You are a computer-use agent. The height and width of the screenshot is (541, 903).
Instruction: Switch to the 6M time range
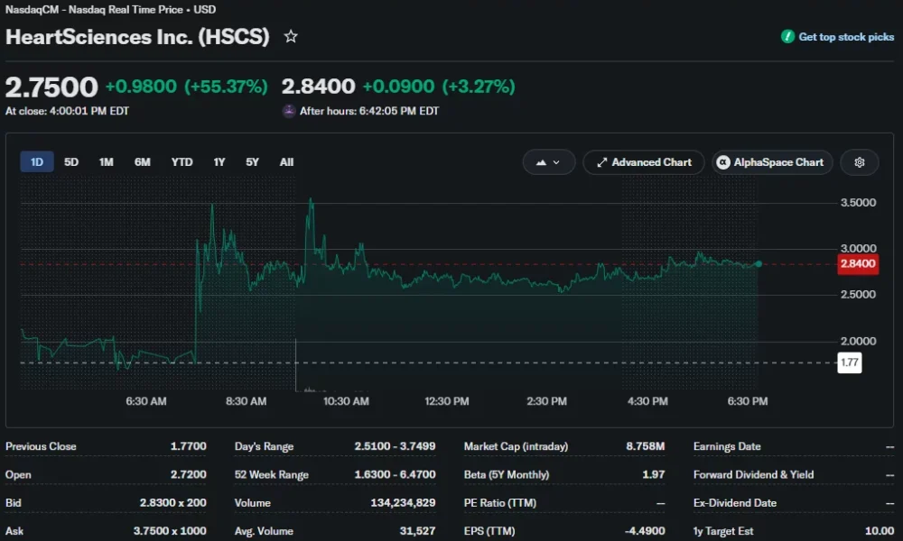click(143, 162)
